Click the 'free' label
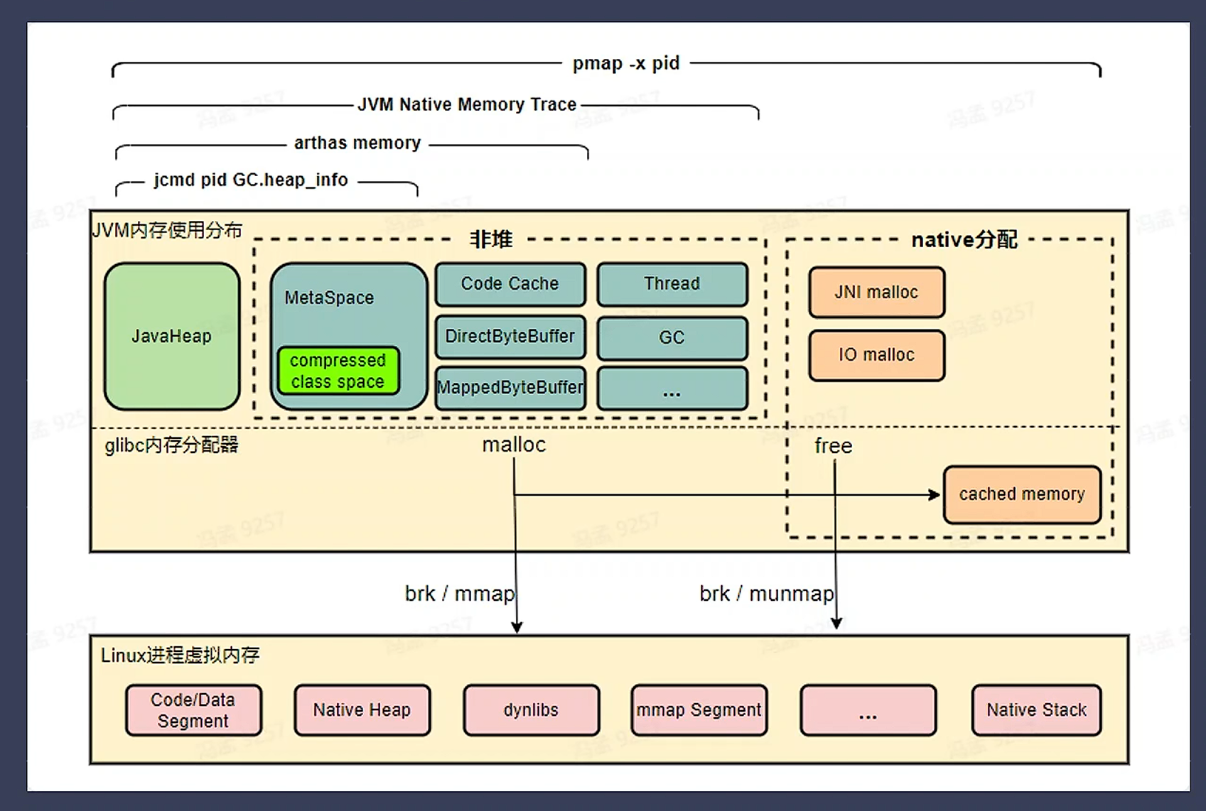This screenshot has height=811, width=1206. click(x=833, y=446)
